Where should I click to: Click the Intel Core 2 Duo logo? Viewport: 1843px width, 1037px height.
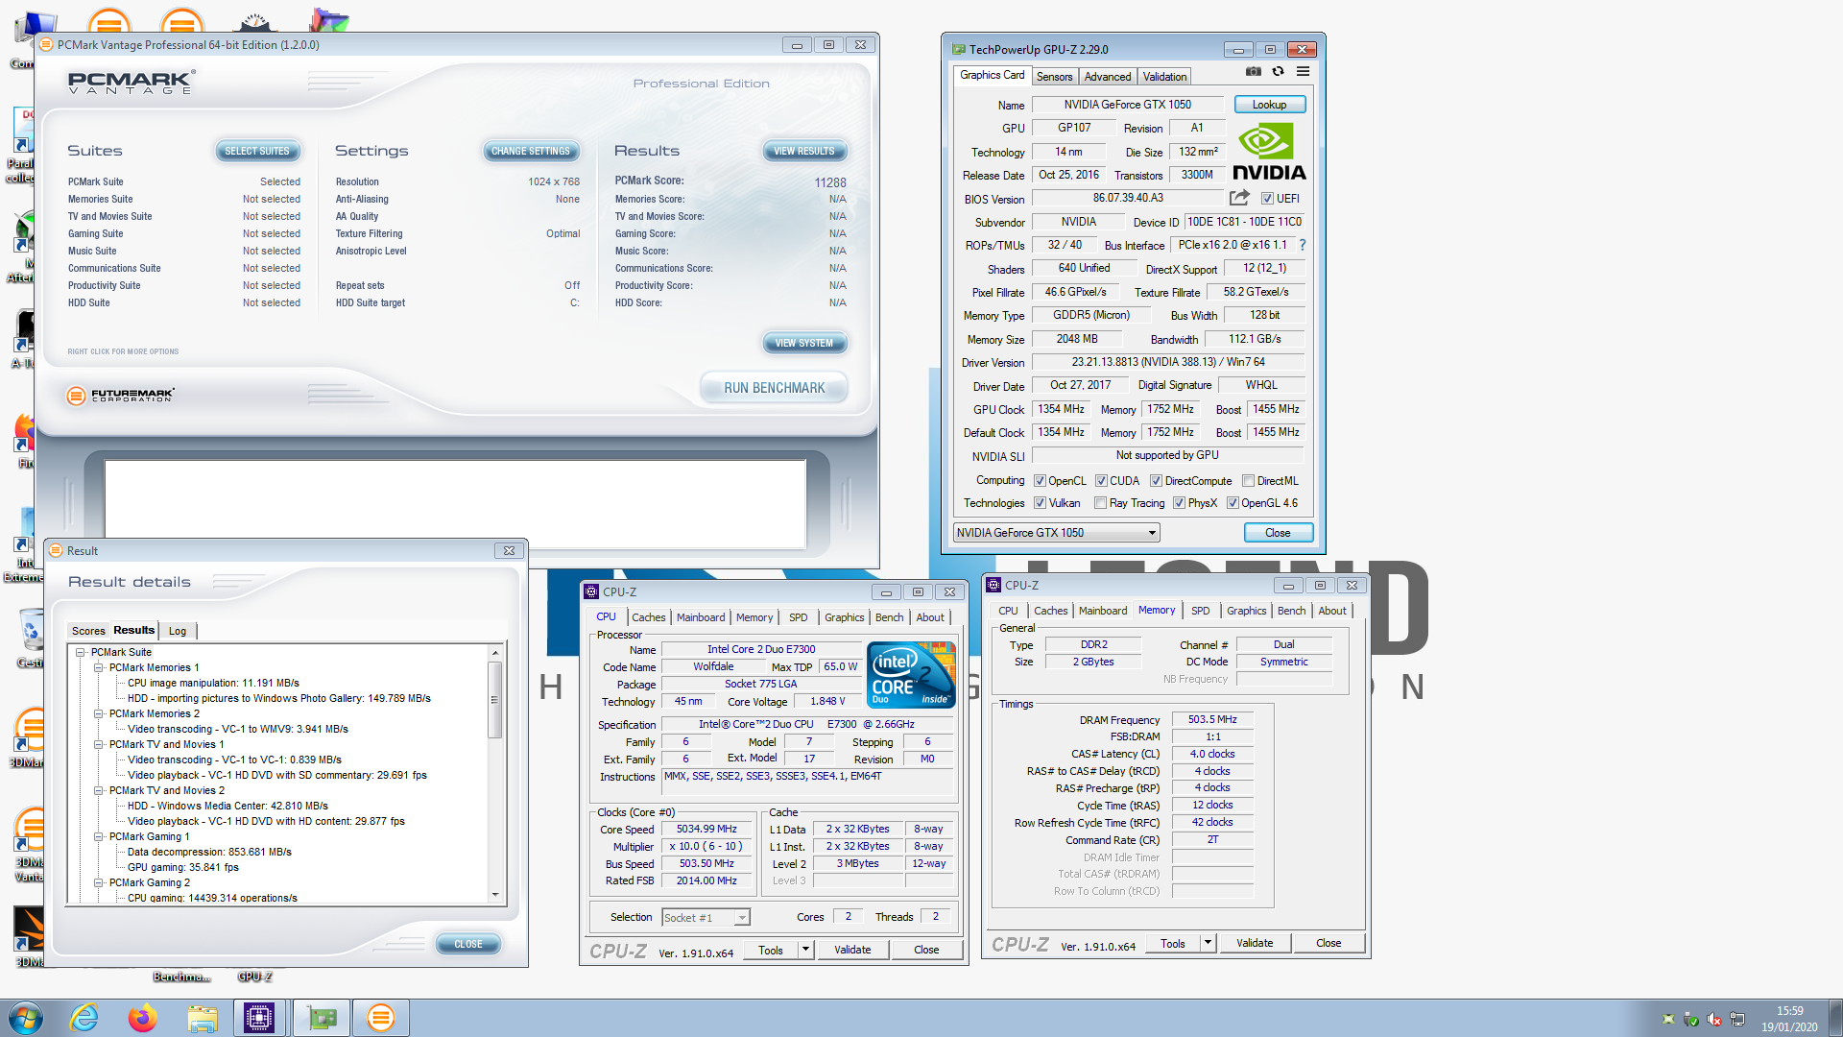[911, 674]
